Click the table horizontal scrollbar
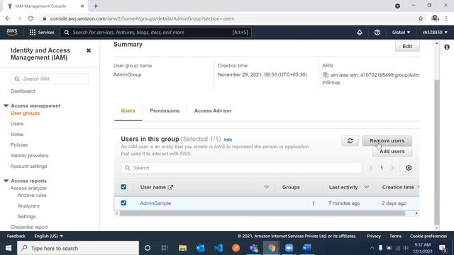The width and height of the screenshot is (454, 255). [x=262, y=213]
